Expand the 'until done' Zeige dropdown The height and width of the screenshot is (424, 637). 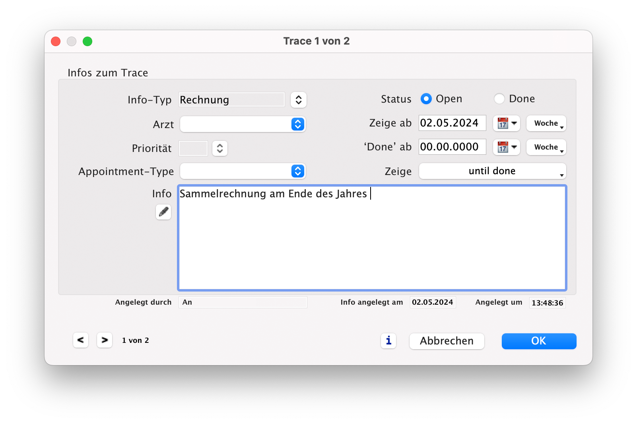click(x=492, y=171)
